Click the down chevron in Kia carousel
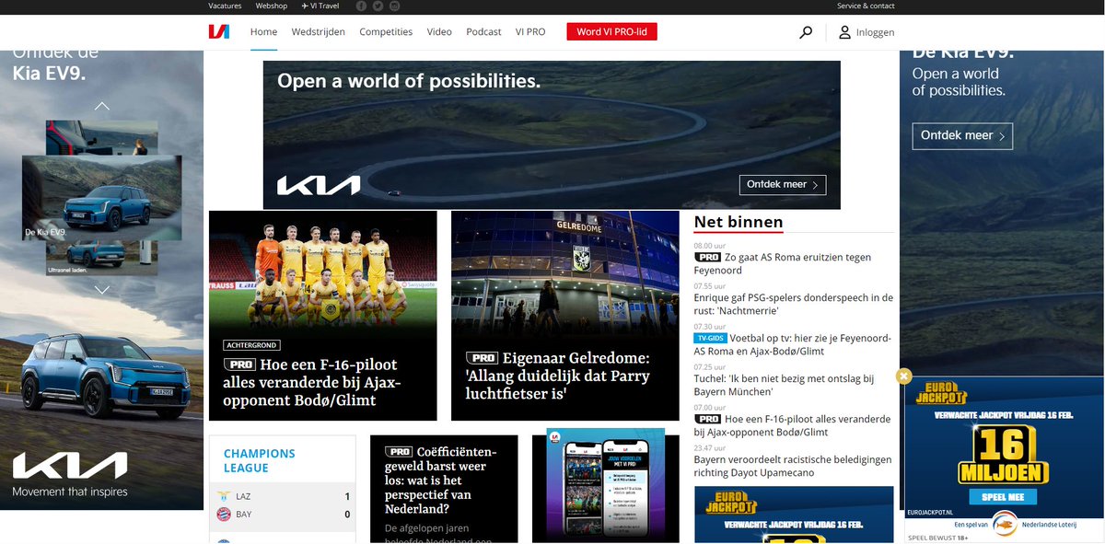The height and width of the screenshot is (544, 1105). (x=102, y=289)
